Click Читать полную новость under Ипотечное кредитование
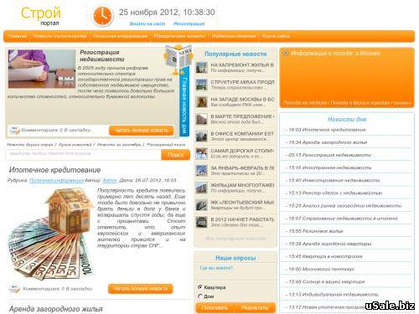 (141, 289)
